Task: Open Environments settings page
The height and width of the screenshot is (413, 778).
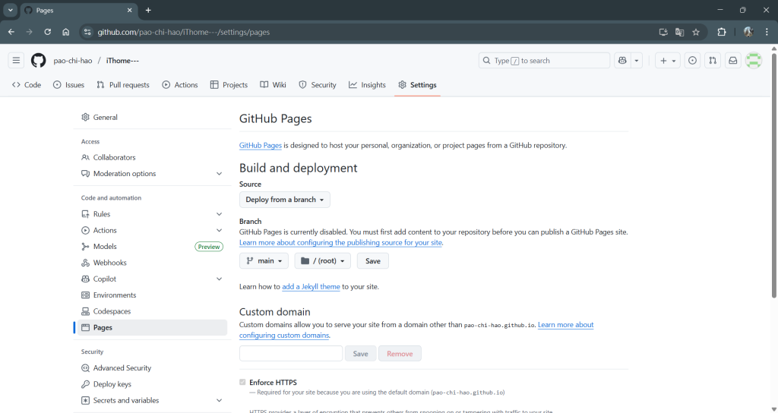Action: pos(152,295)
